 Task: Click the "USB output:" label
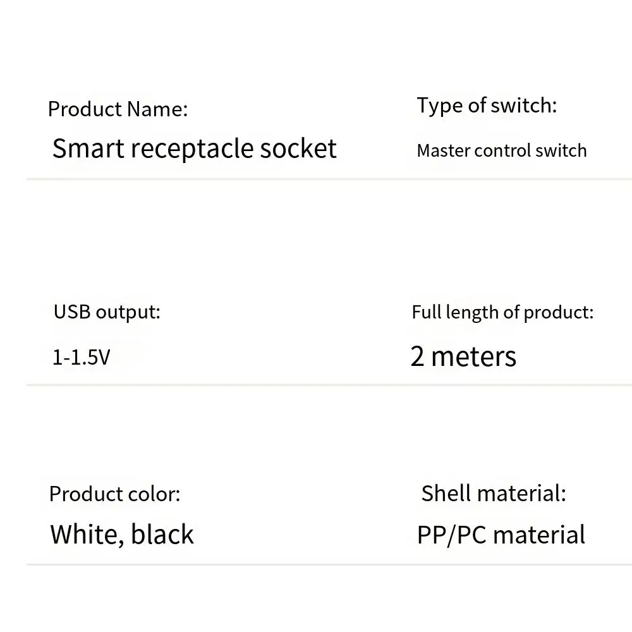click(x=107, y=312)
